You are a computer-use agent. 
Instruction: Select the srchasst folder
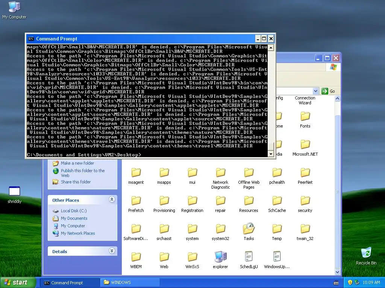(164, 232)
